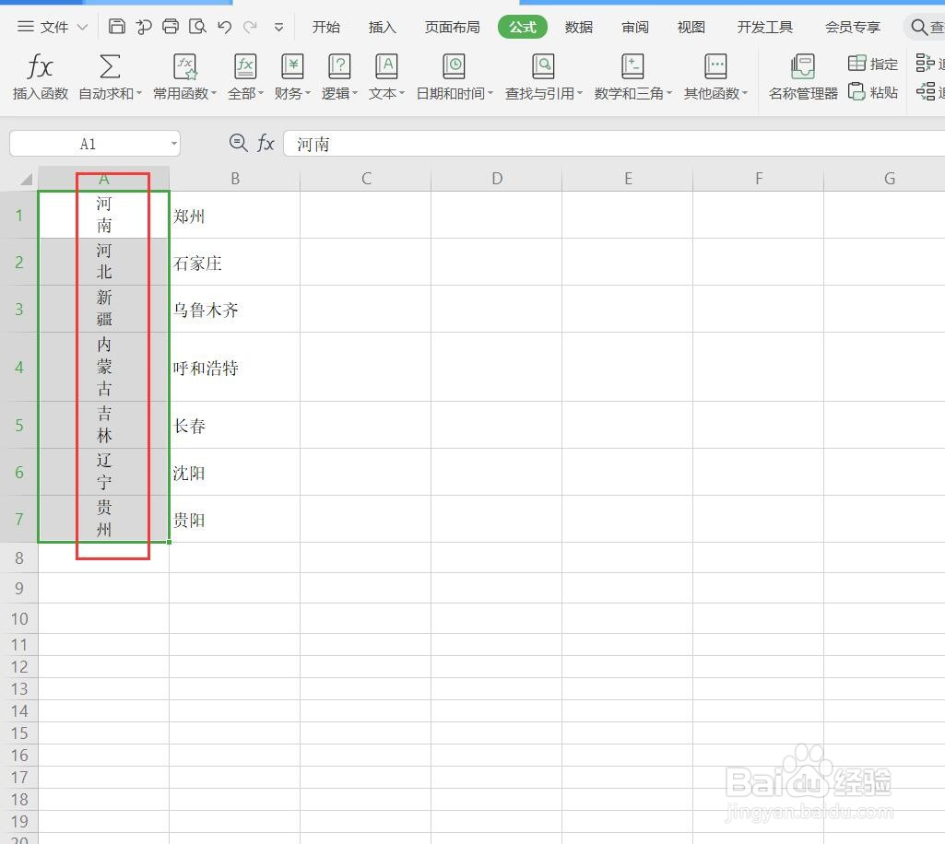Click cell containing 长春
This screenshot has width=945, height=844.
tap(234, 425)
